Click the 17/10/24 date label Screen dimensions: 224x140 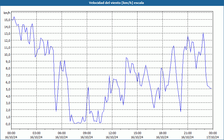tap(213, 137)
